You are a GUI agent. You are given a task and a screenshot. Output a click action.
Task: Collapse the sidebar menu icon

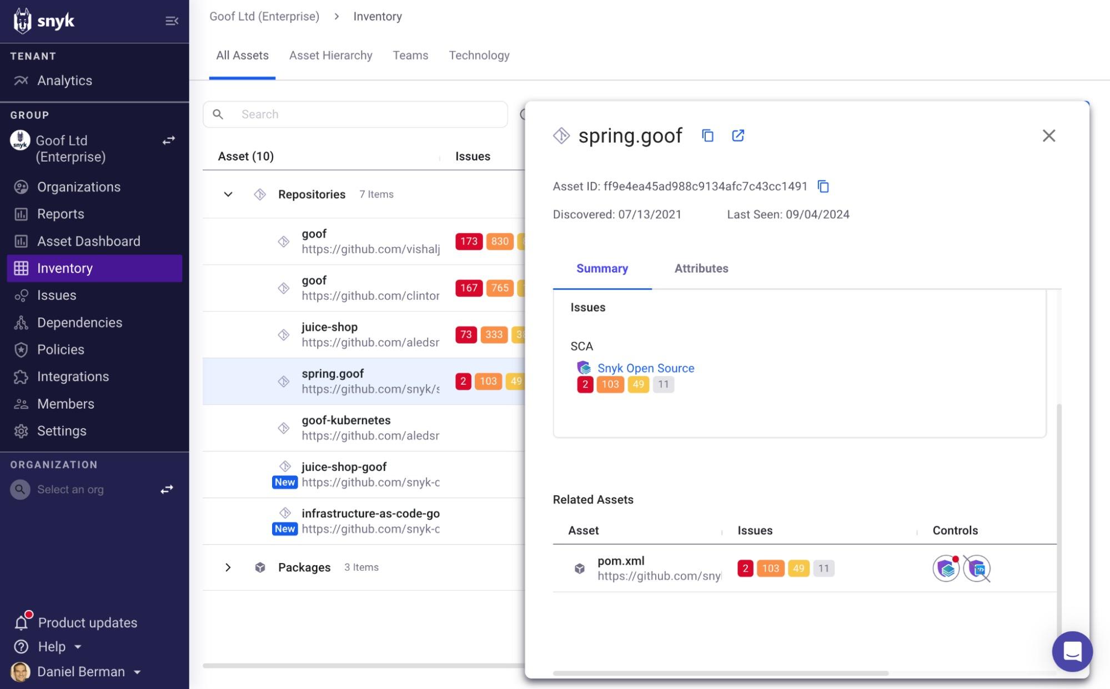[172, 21]
